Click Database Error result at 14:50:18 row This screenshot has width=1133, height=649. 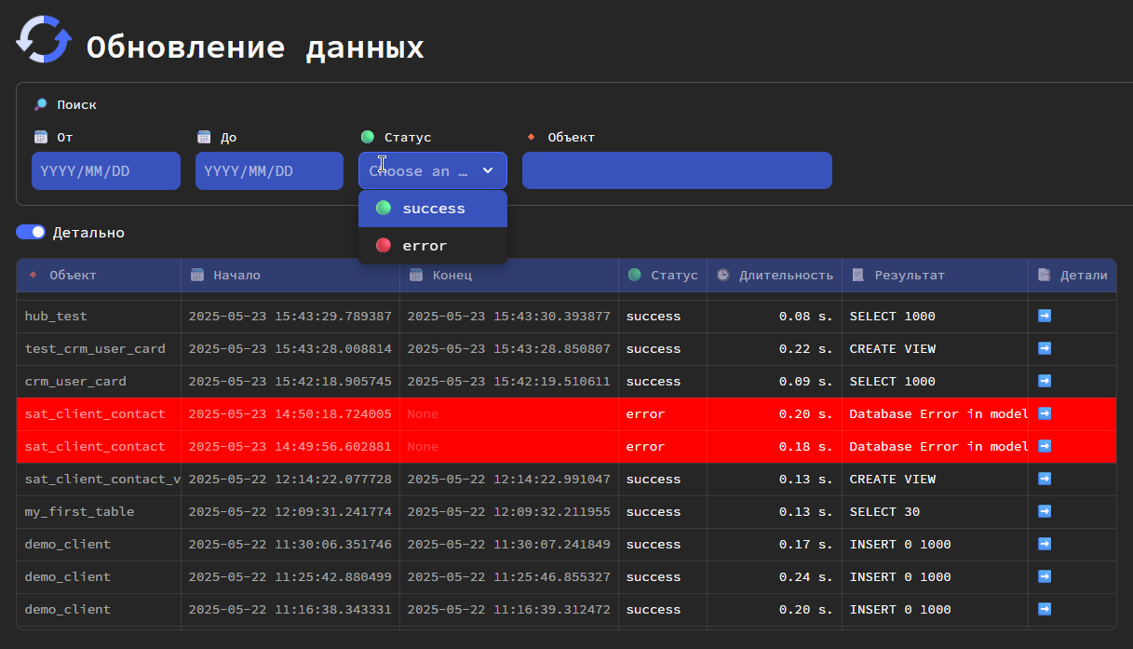coord(935,413)
